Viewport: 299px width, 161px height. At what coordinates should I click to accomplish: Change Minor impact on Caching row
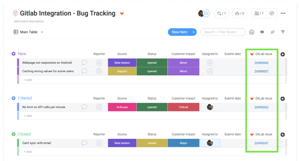click(x=183, y=71)
